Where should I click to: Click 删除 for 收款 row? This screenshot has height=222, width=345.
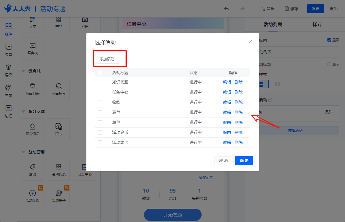click(238, 102)
